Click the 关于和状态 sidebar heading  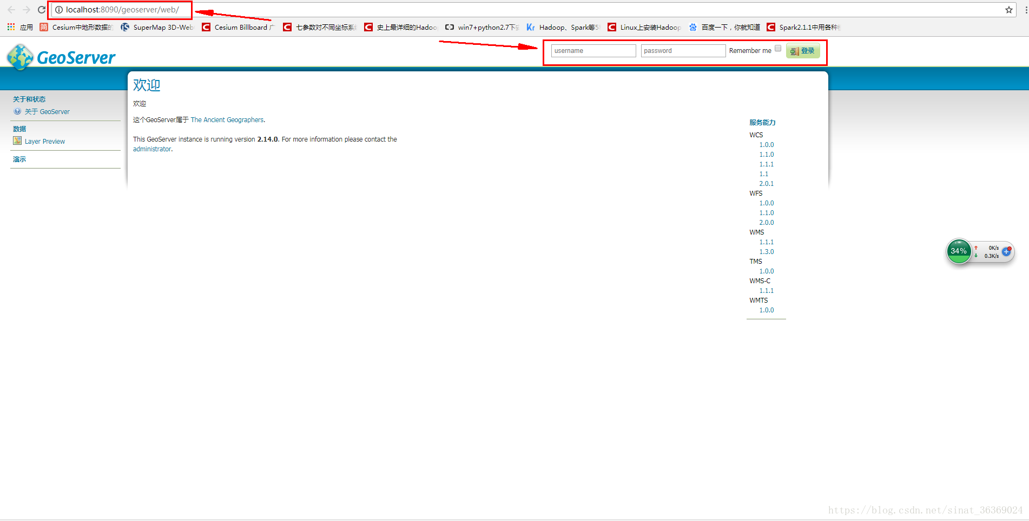29,99
